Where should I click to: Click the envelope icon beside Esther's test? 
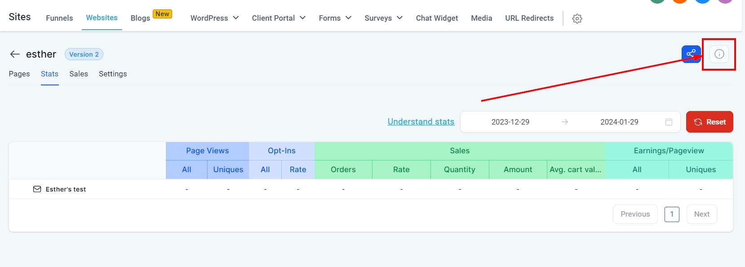pos(37,189)
